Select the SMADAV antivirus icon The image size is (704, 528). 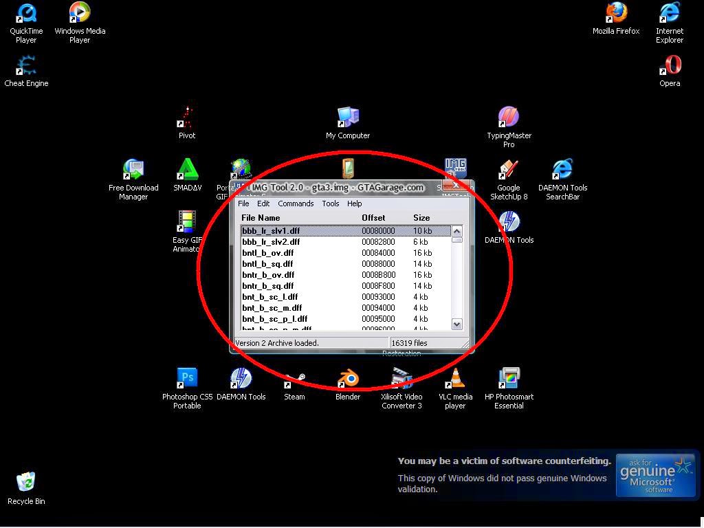(187, 175)
